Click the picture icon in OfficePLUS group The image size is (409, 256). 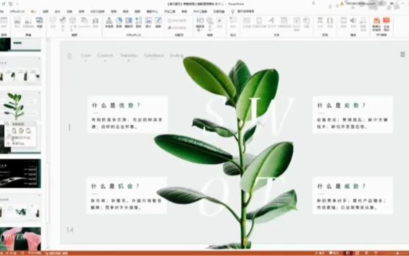[148, 20]
